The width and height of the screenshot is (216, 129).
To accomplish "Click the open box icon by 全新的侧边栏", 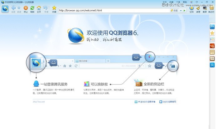I will click(138, 83).
